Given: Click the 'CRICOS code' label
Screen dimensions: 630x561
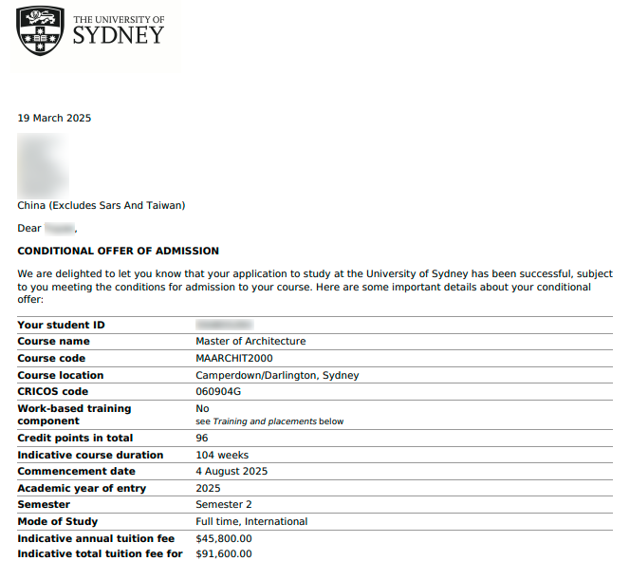Looking at the screenshot, I should coord(52,392).
